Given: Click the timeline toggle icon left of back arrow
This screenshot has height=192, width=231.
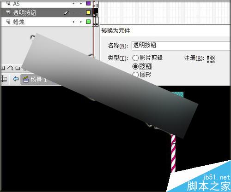Looking at the screenshot, I should [x=4, y=79].
